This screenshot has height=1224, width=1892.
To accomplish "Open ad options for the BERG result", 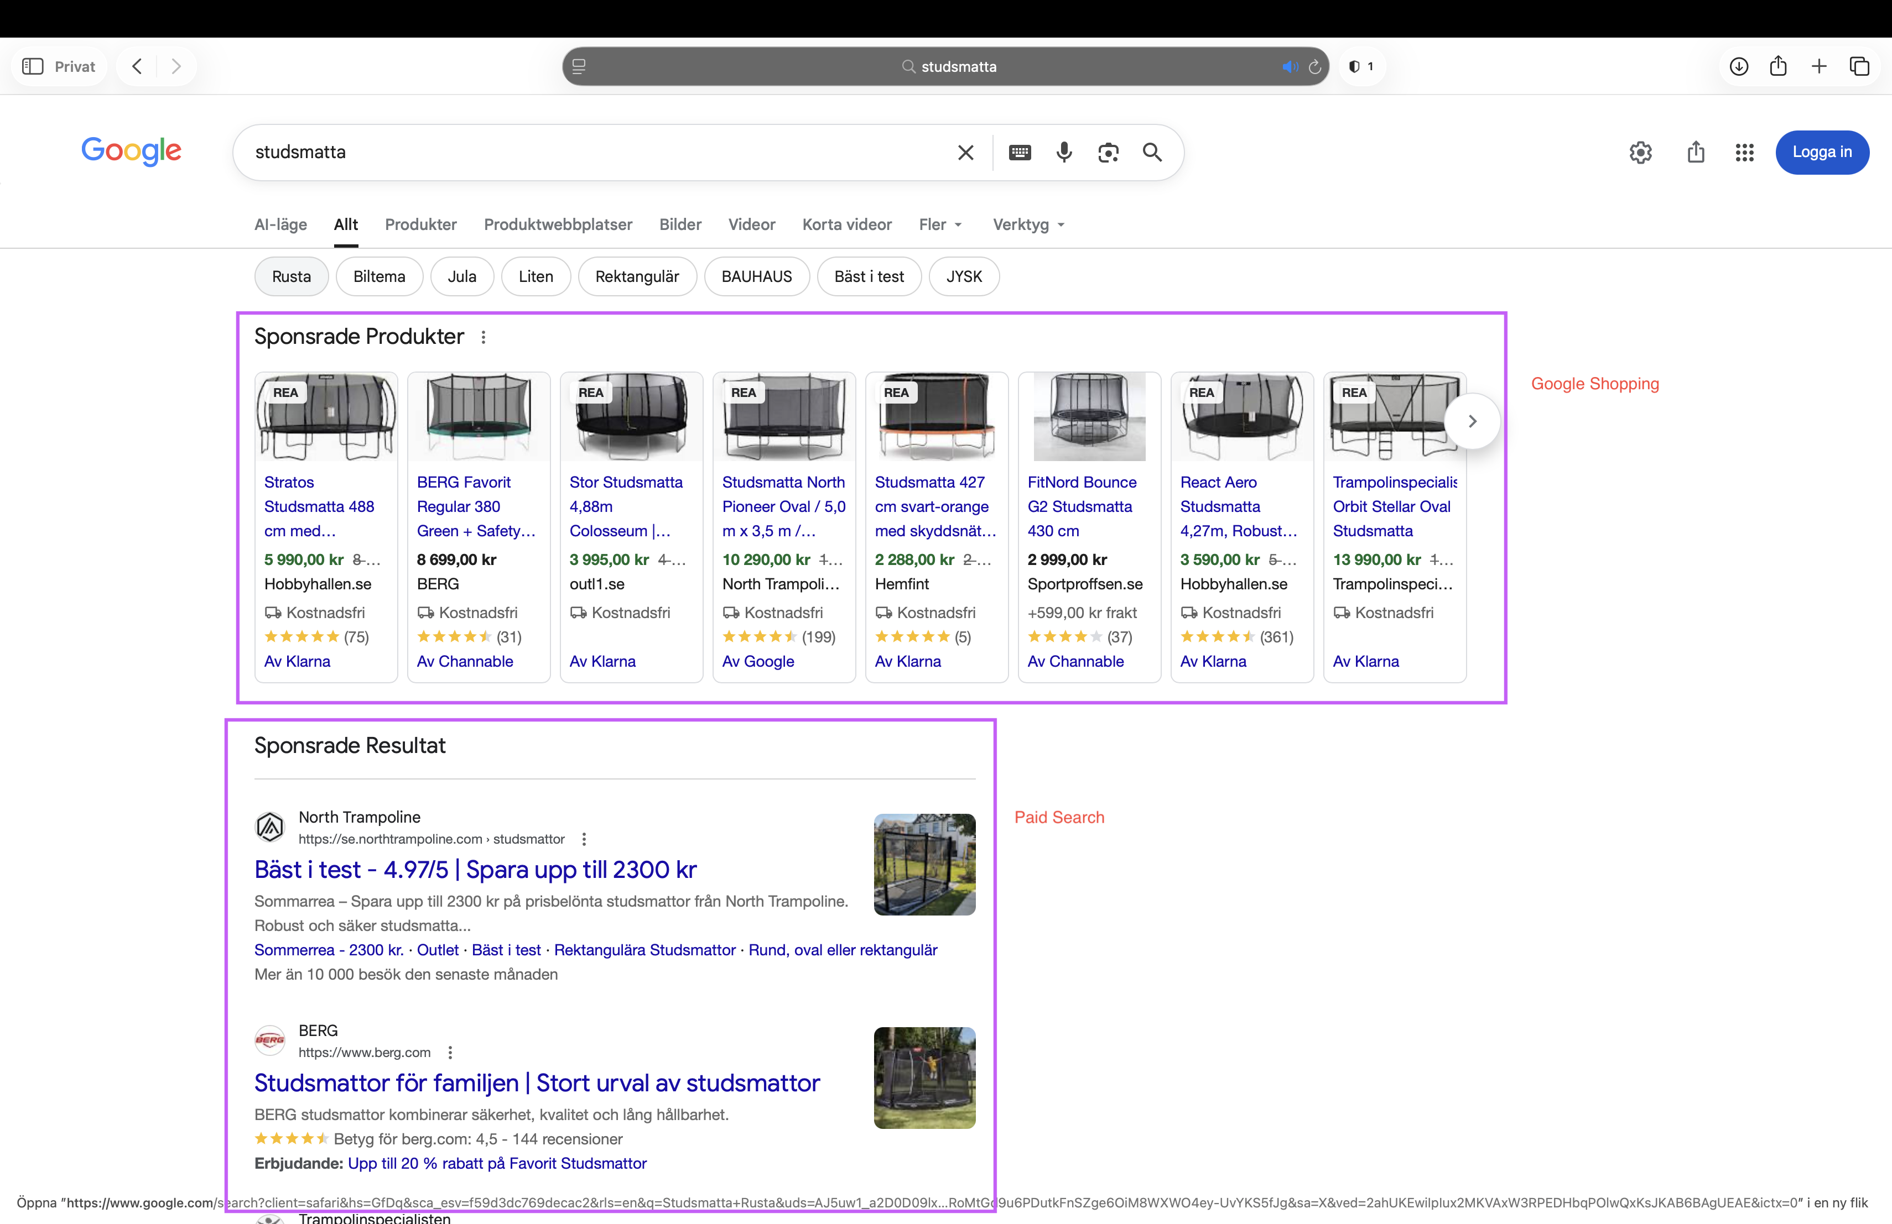I will click(450, 1053).
